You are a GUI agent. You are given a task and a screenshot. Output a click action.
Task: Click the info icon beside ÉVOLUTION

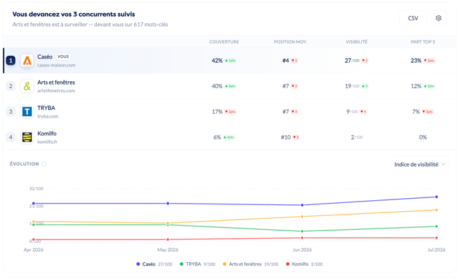point(44,164)
